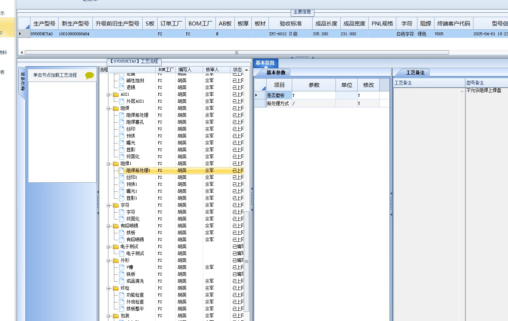Viewport: 508px width, 321px height.
Task: Collapse the 有铅喷锡 tree node
Action: coord(108,226)
